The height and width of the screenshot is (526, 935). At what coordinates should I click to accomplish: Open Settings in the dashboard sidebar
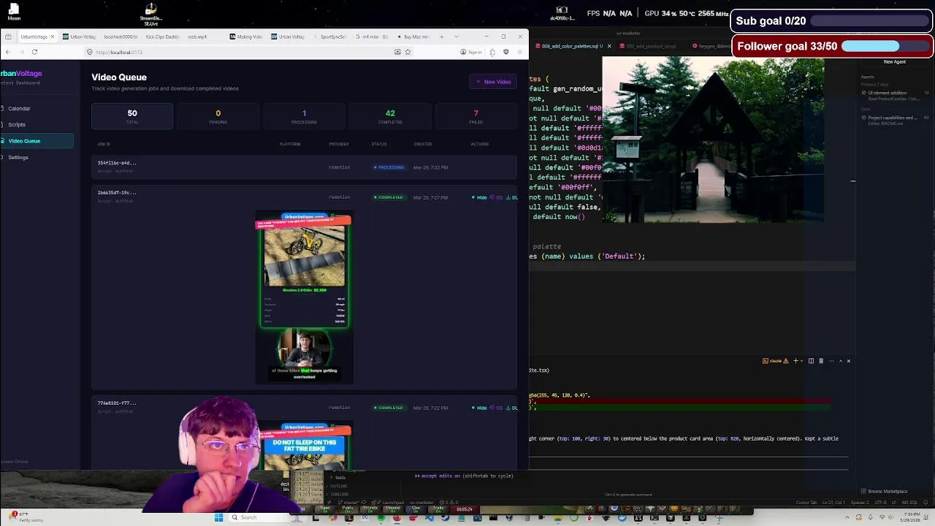pos(18,157)
